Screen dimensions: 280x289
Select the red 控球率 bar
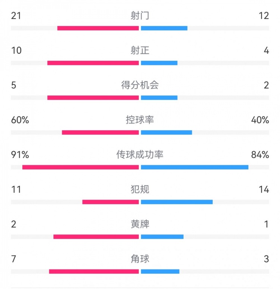[100, 132]
